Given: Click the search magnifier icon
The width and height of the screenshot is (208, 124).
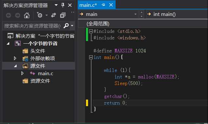Looking at the screenshot, I should (x=66, y=25).
